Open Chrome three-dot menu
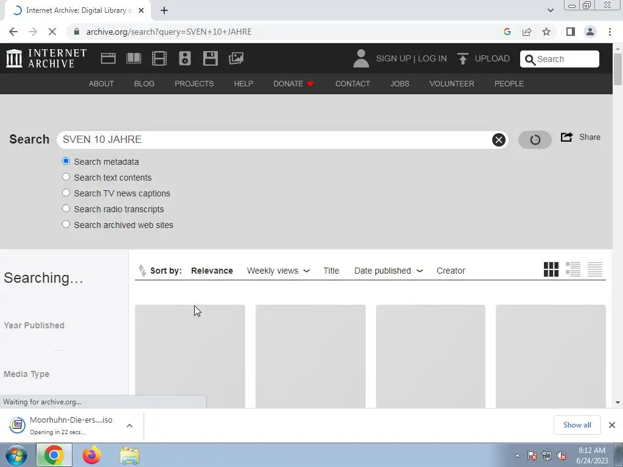 coord(610,32)
